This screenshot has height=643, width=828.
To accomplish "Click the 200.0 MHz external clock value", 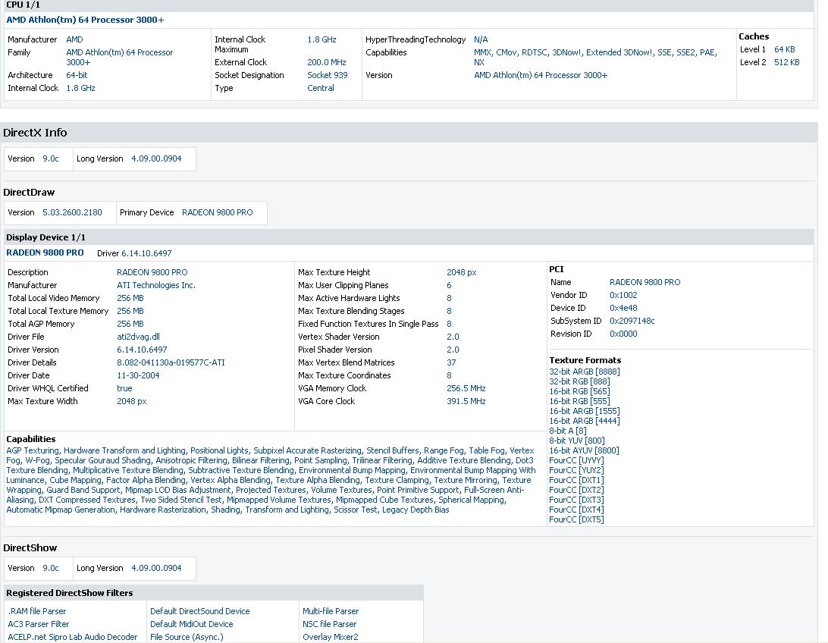I will click(x=326, y=62).
